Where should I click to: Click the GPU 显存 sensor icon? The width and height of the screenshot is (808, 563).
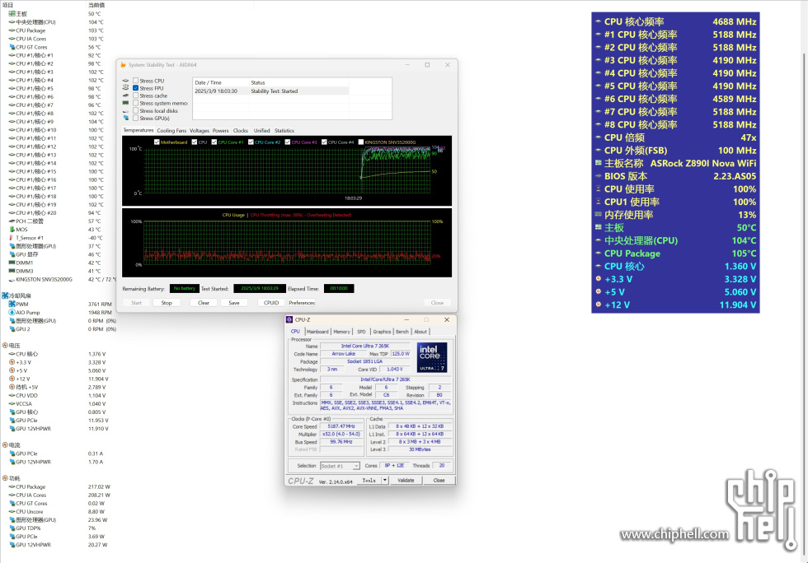[x=12, y=254]
